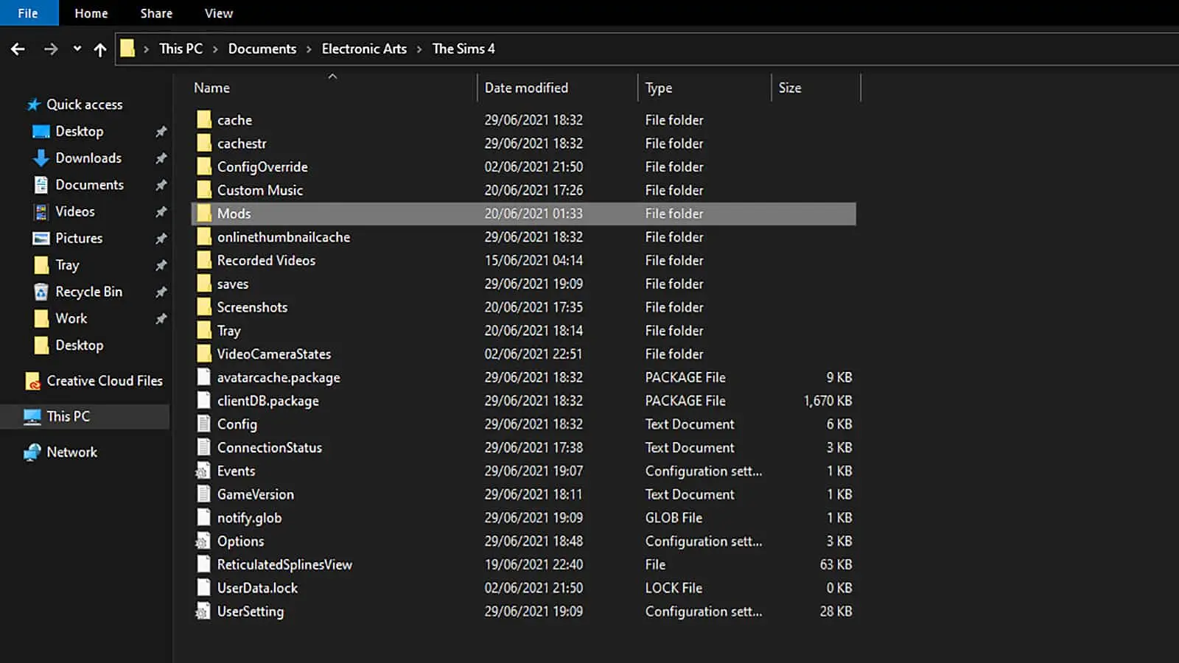Select the Events configuration file icon
1179x663 pixels.
(x=203, y=471)
